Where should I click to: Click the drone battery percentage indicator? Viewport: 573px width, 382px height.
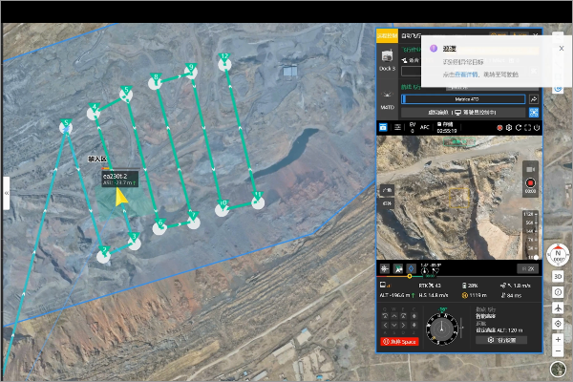[x=470, y=286]
